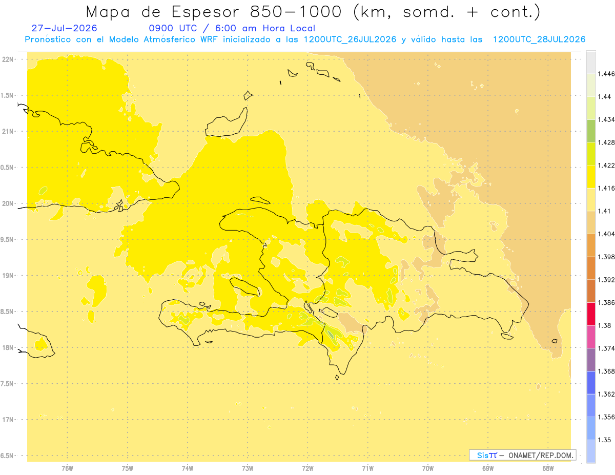Click the legend value '1.44'
This screenshot has height=475, width=615.
605,97
